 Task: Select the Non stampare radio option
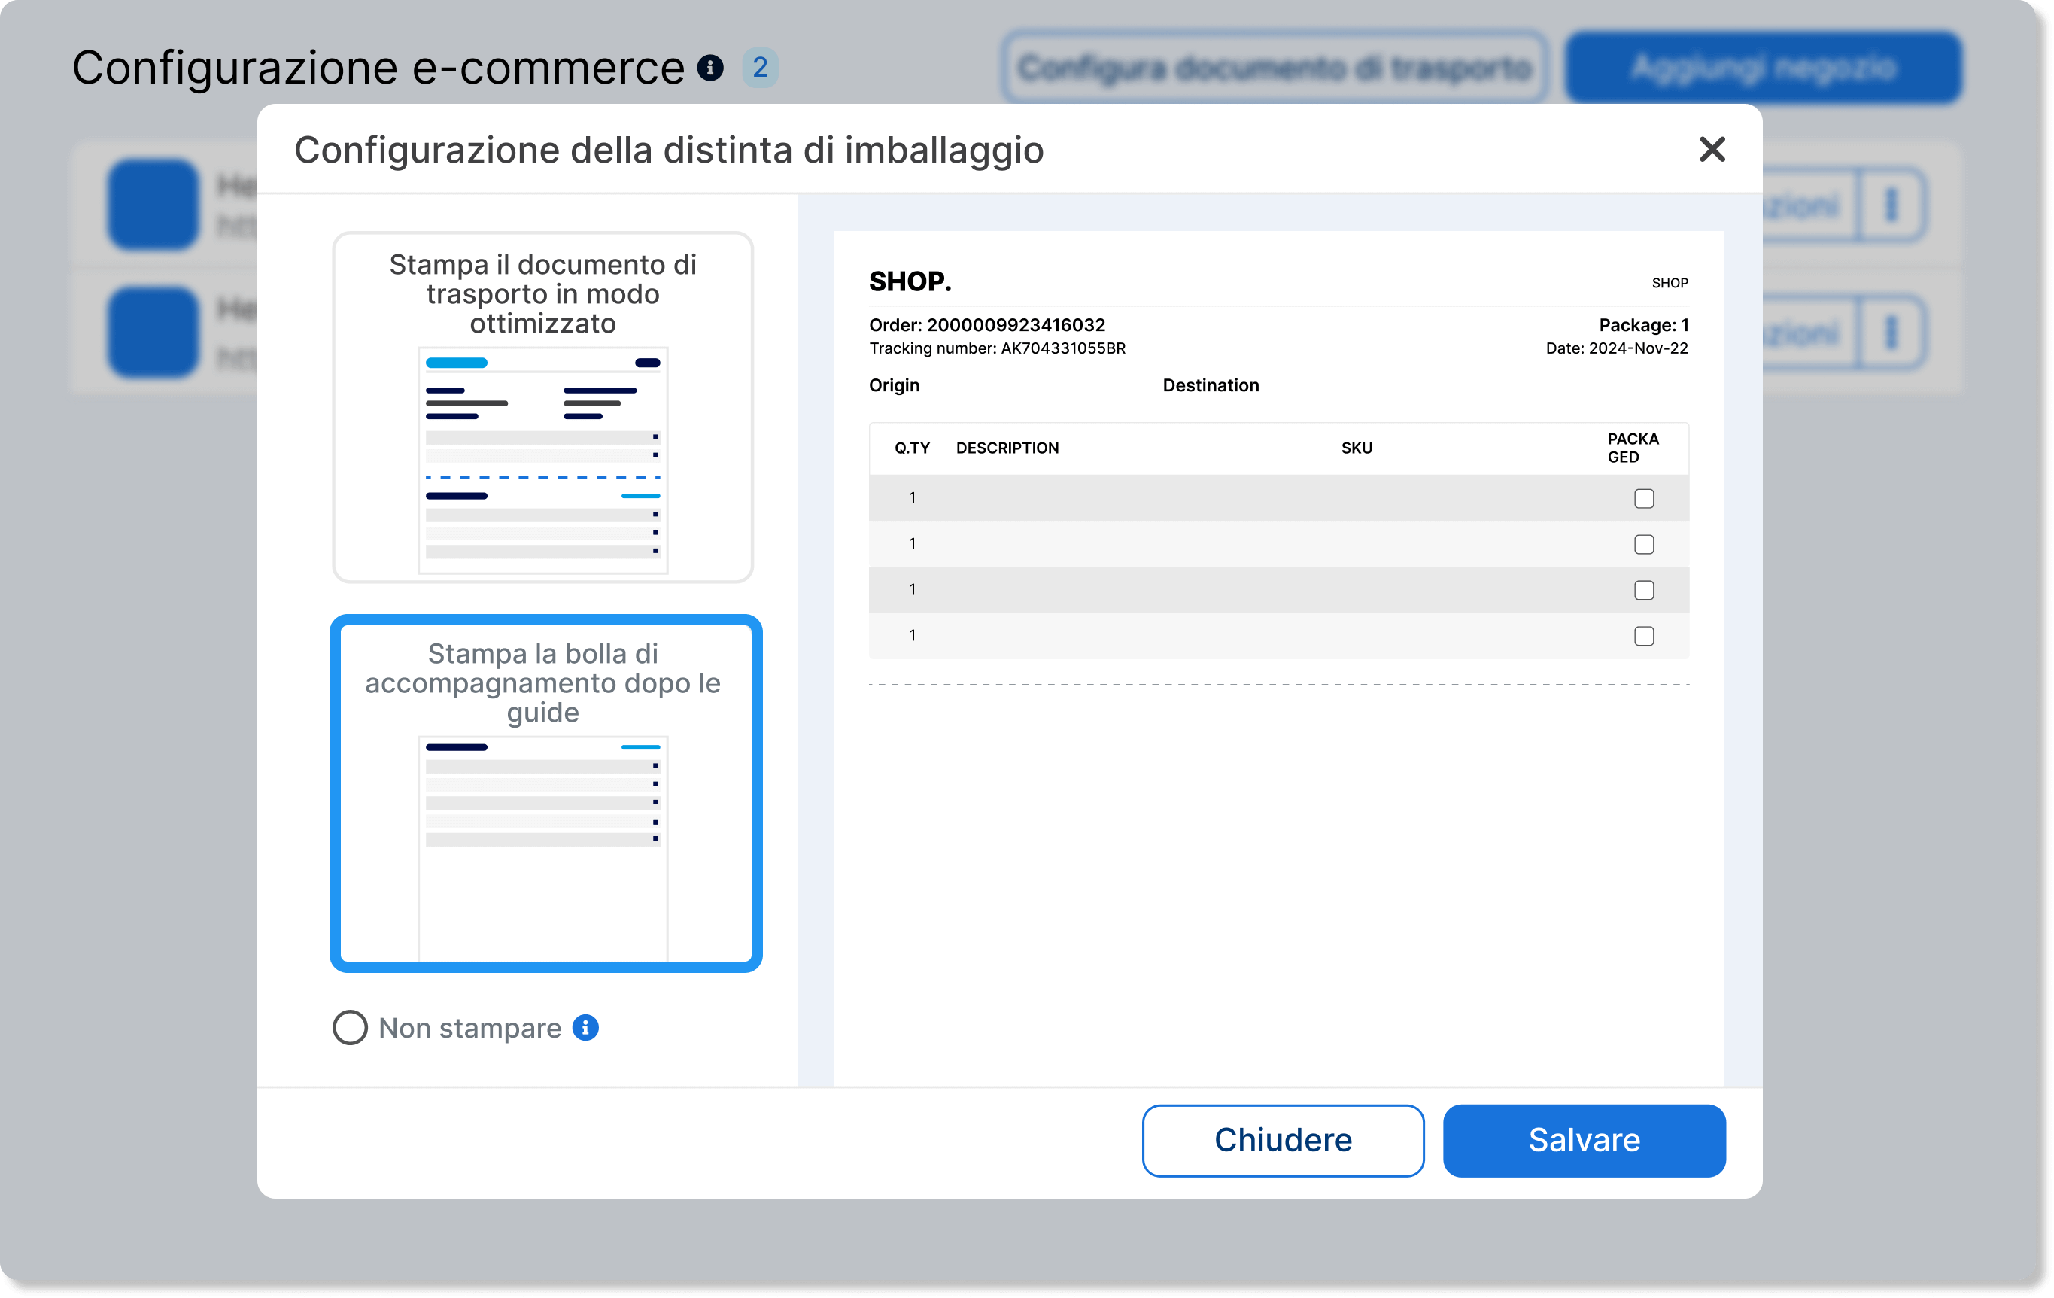(350, 1028)
